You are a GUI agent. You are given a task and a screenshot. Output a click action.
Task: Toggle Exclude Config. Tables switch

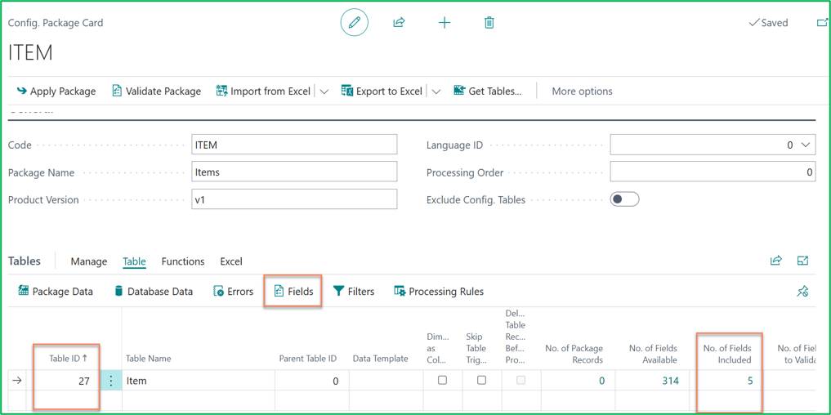[624, 199]
